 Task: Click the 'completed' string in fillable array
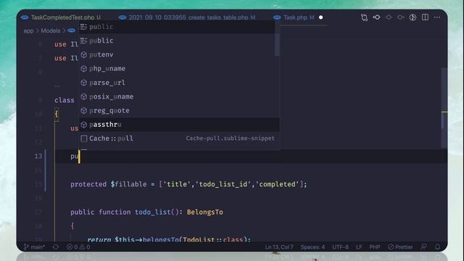pos(277,184)
